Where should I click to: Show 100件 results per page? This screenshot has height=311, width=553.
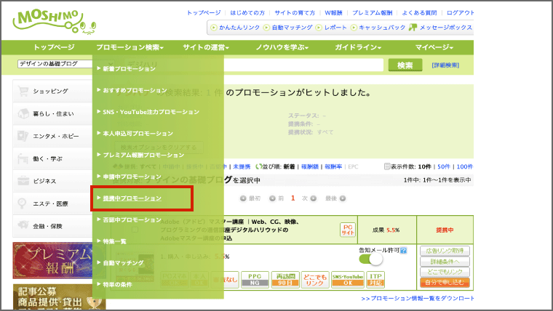(x=465, y=166)
